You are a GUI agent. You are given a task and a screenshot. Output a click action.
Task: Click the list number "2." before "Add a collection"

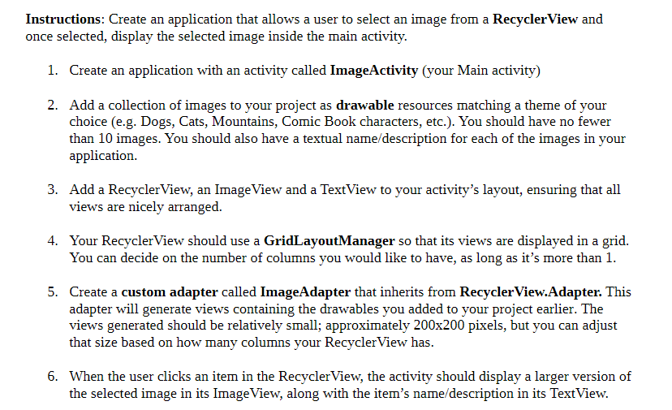53,105
